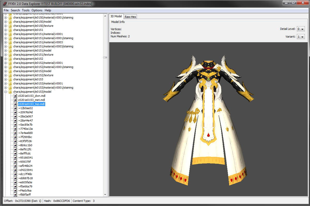This screenshot has height=206, width=310.
Task: Click the file icon next to ~5ac85e7b
Action: (15, 125)
